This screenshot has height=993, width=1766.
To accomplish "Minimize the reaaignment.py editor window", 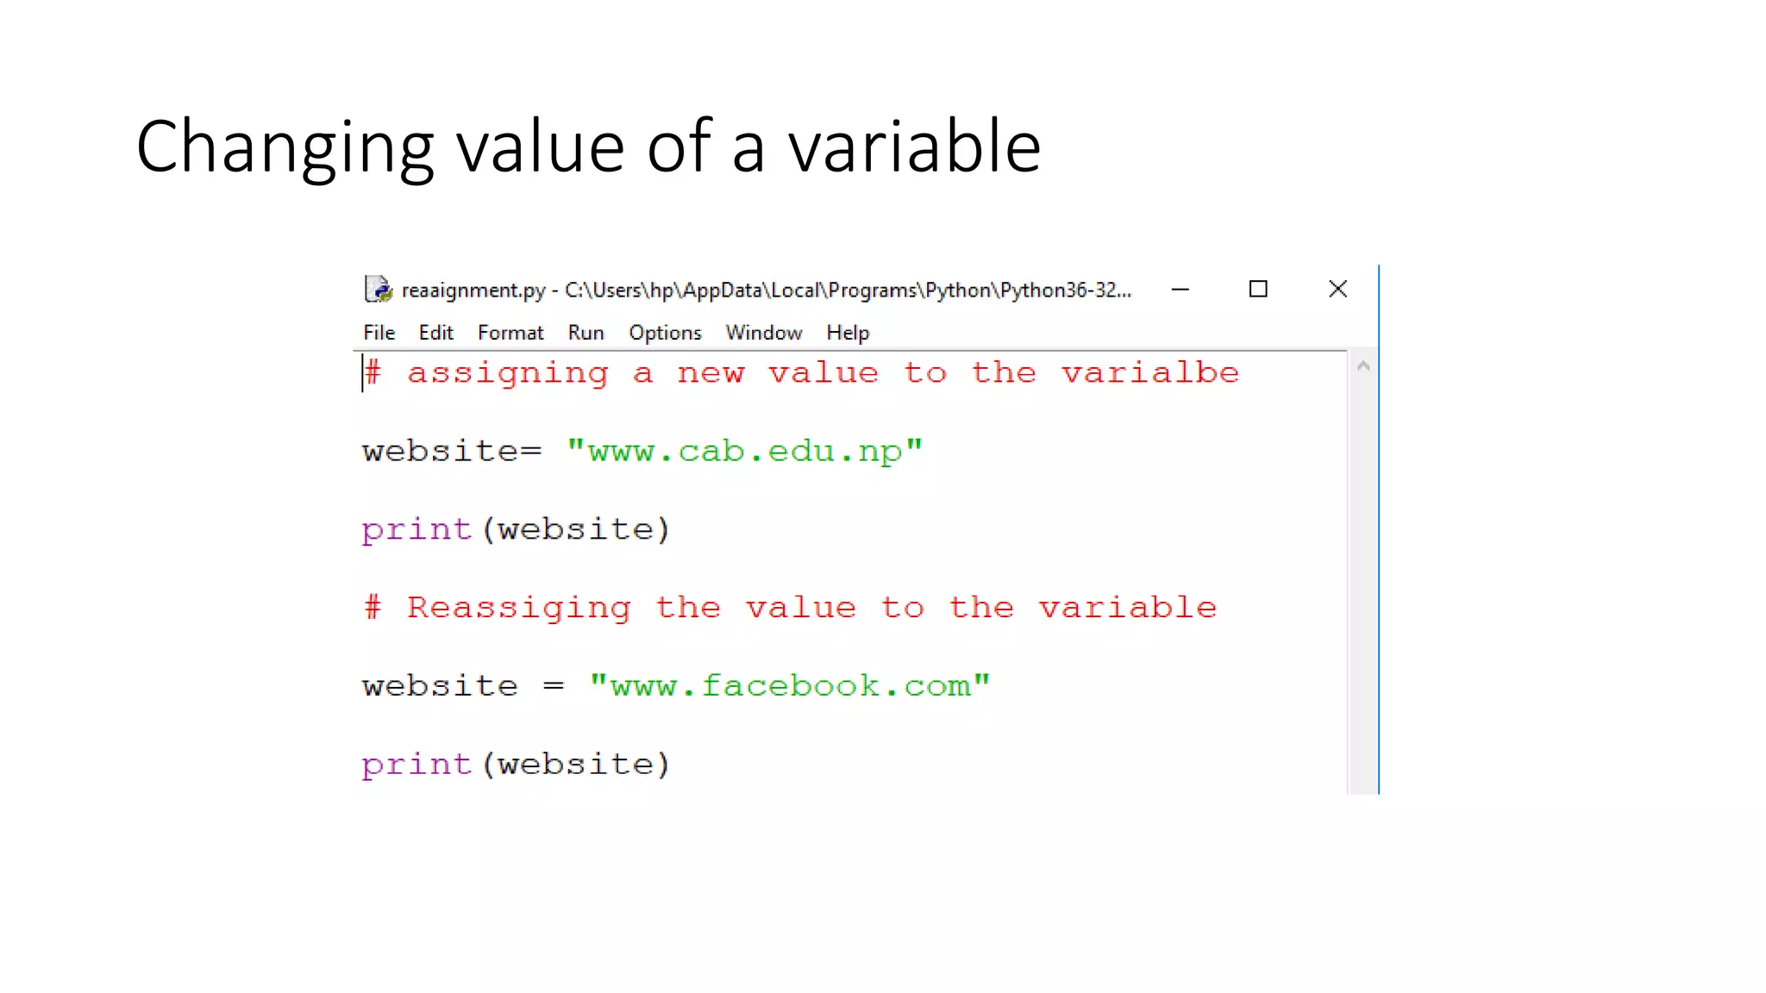I will (1180, 290).
